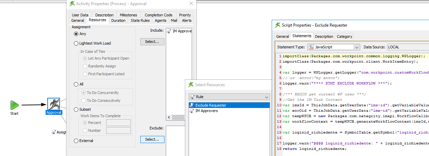The height and width of the screenshot is (156, 429).
Task: Choose the Any assignment option
Action: (x=76, y=34)
